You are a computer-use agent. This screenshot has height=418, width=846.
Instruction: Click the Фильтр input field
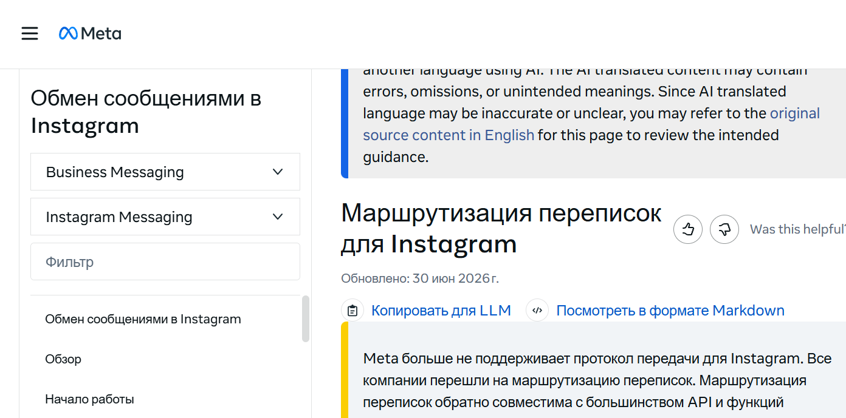(165, 261)
